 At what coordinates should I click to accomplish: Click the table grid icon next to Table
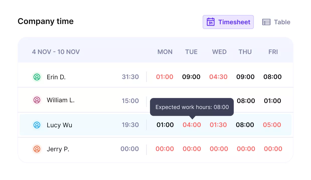click(266, 22)
